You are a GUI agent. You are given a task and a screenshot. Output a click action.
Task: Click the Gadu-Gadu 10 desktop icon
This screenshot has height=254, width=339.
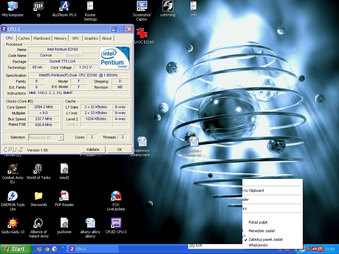coord(13,223)
